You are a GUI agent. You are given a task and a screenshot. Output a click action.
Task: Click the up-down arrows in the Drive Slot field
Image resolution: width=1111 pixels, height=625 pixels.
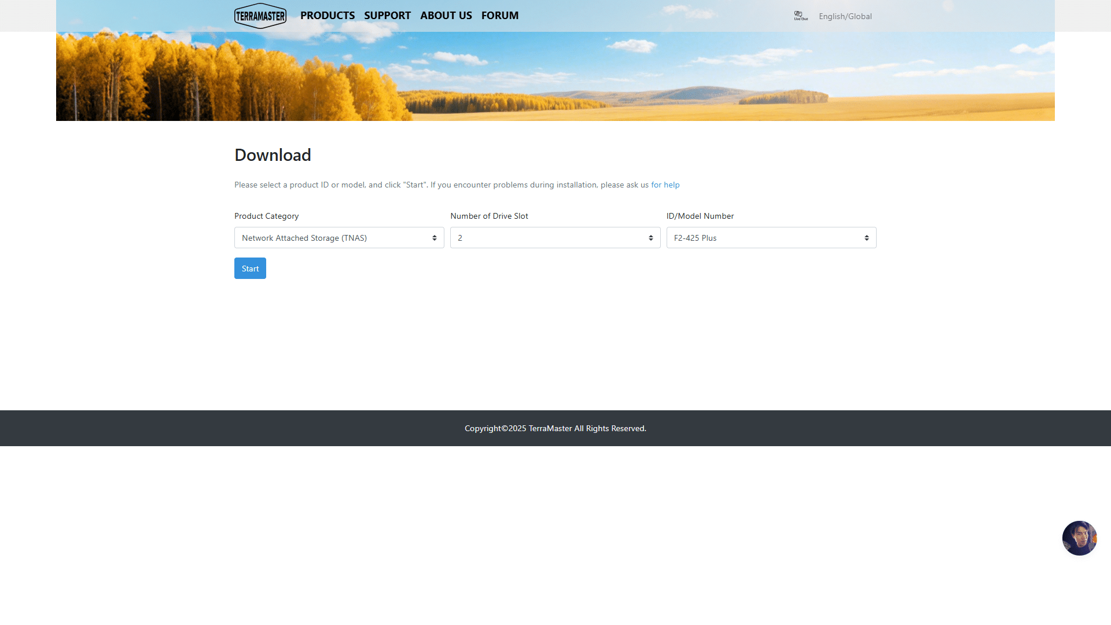650,238
